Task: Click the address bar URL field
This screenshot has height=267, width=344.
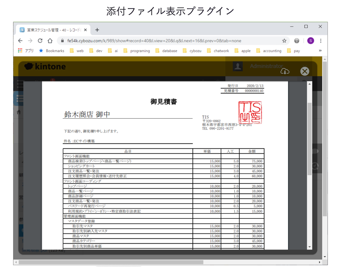Action: pos(168,41)
